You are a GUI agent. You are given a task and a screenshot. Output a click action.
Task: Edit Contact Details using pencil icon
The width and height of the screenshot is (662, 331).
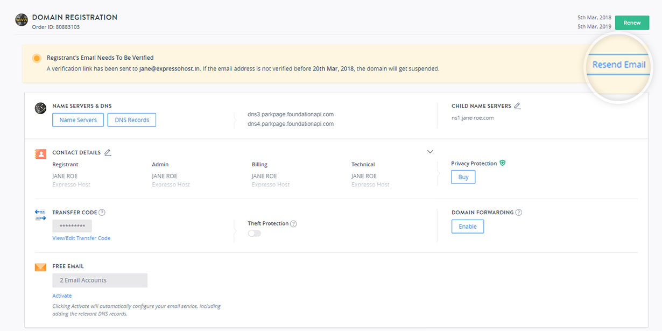click(x=108, y=152)
